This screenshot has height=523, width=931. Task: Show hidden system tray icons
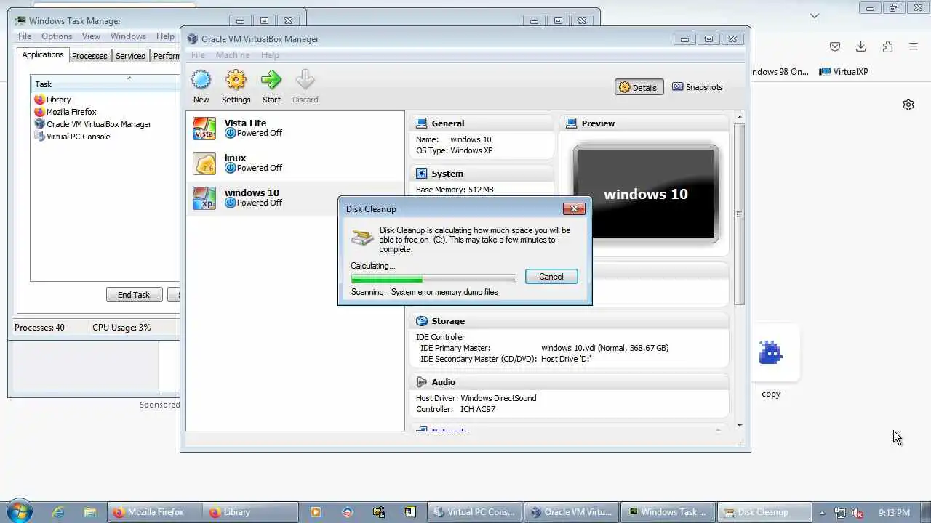tap(822, 513)
